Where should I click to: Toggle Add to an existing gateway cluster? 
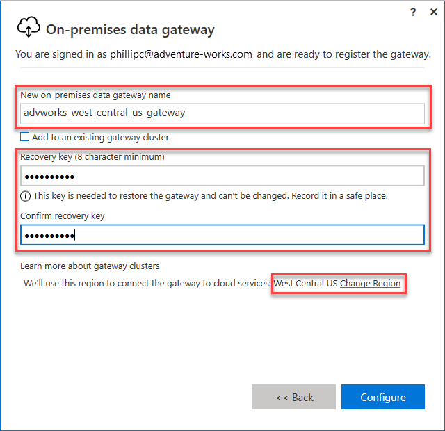tap(25, 137)
